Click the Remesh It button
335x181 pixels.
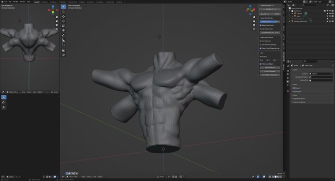click(x=270, y=9)
